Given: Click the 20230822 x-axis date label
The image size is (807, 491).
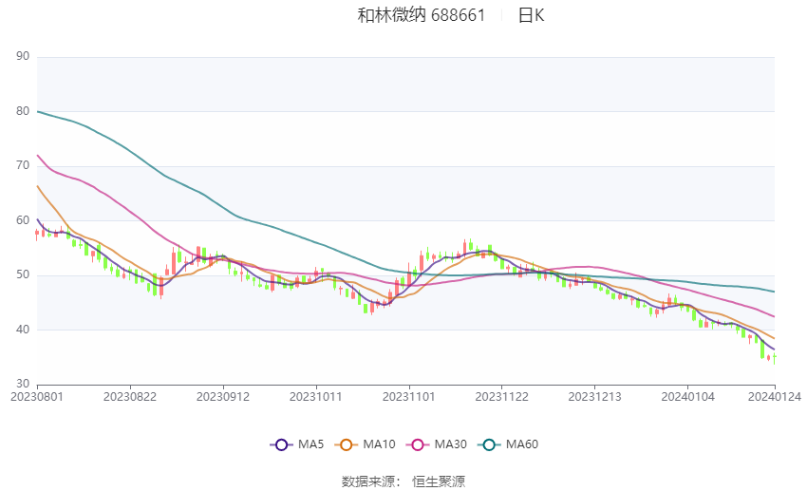Looking at the screenshot, I should tap(130, 397).
